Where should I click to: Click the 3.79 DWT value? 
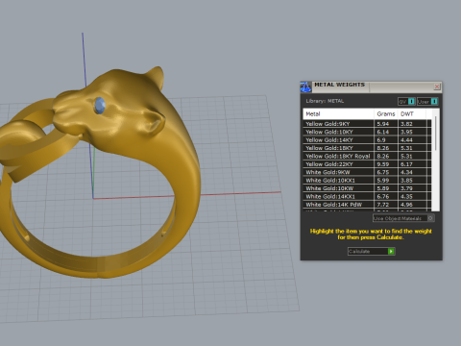point(406,188)
